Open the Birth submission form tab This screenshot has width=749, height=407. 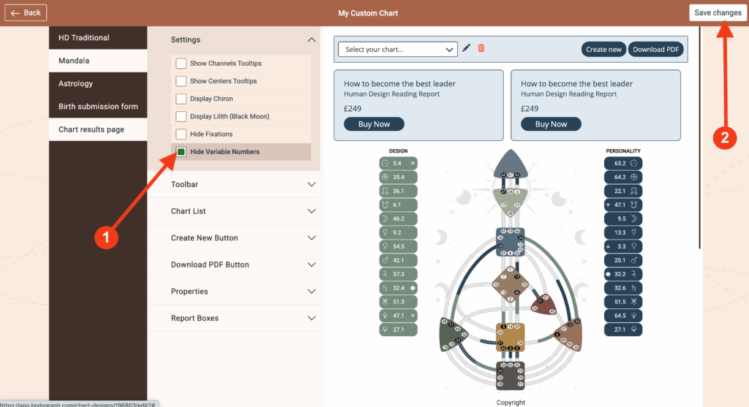pos(98,107)
